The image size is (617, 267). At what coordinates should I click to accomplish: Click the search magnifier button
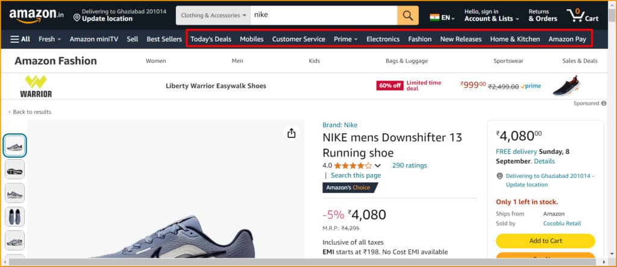click(x=408, y=15)
